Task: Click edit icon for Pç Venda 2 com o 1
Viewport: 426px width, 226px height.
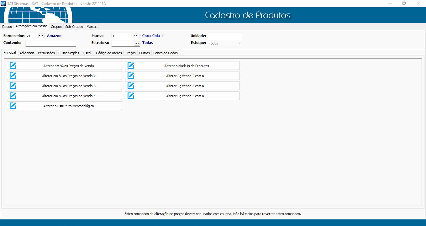Action: coord(131,76)
